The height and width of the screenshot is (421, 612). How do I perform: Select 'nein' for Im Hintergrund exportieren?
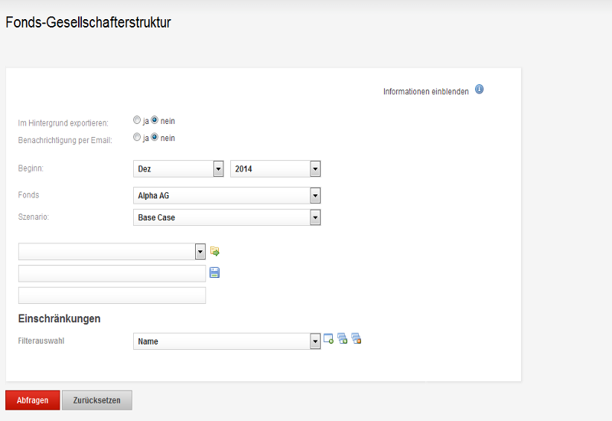coord(155,120)
